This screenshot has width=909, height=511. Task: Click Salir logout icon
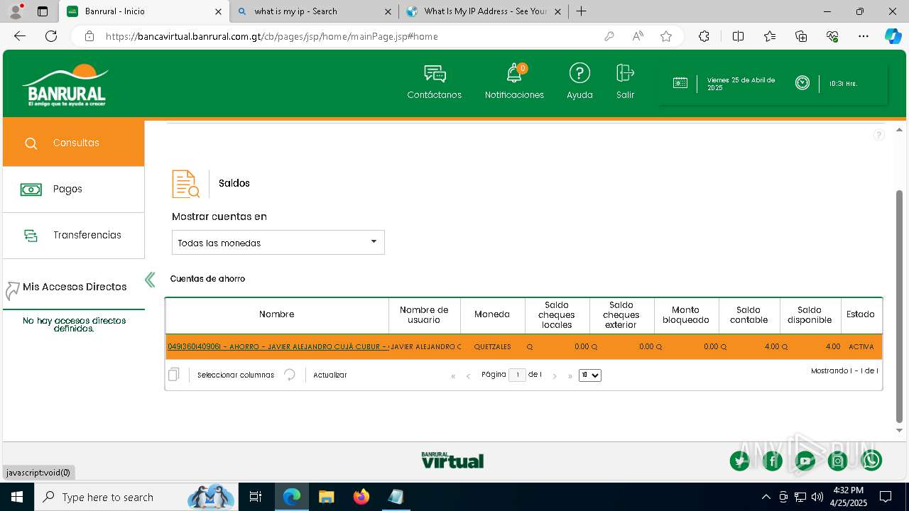point(625,73)
